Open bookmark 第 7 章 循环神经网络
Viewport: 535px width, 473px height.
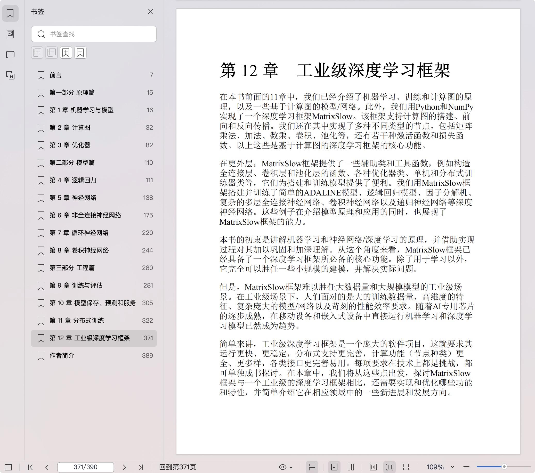(94, 233)
